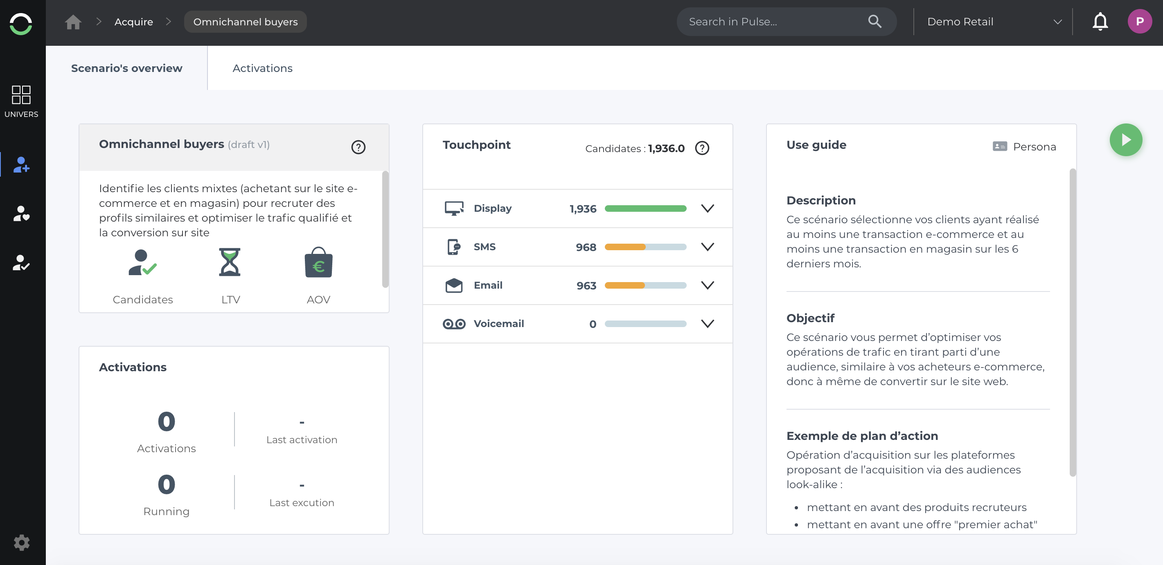Click the SMS count 968
This screenshot has width=1163, height=565.
[586, 247]
